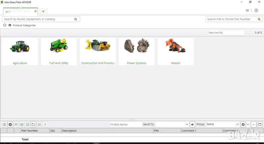The height and width of the screenshot is (144, 264).
Task: Open help via the question mark icon
Action: tap(256, 11)
